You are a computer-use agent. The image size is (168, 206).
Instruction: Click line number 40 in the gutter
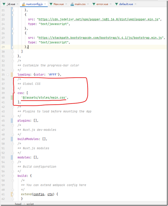coord(3,98)
